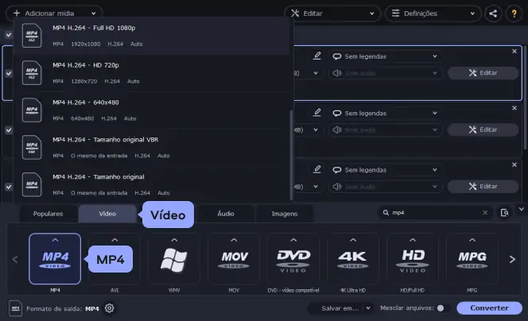Click the file list scrollbar on right

coord(525,98)
